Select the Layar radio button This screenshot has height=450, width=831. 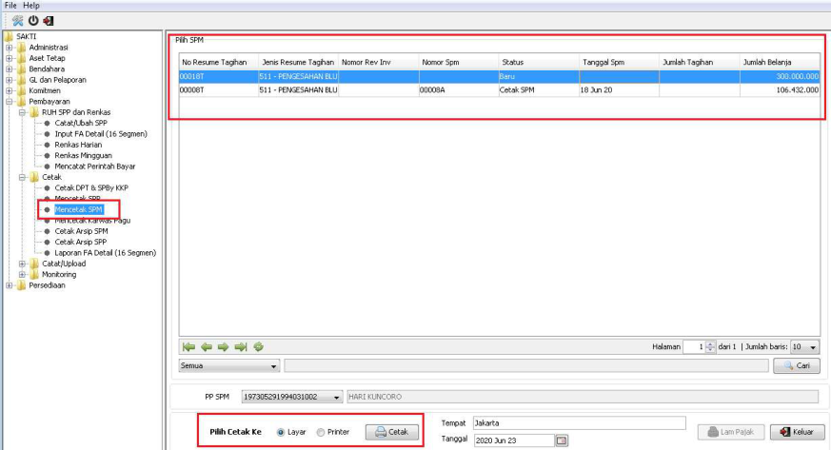tap(281, 432)
